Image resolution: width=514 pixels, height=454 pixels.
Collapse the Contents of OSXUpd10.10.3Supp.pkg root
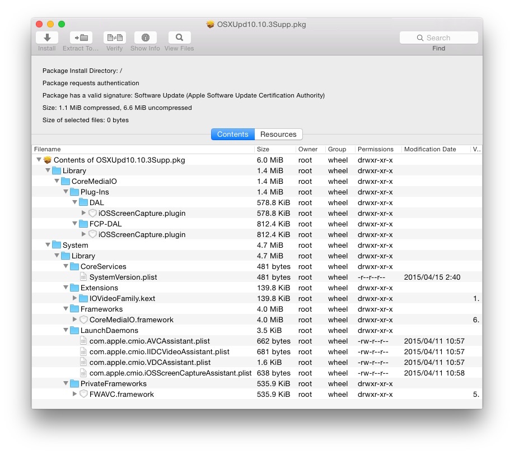[x=39, y=160]
